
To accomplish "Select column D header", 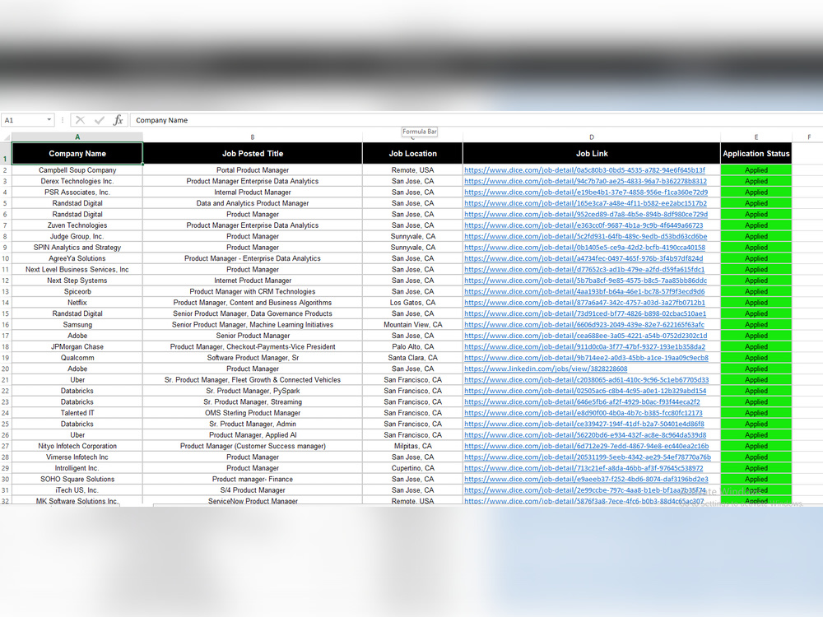I will tap(592, 137).
